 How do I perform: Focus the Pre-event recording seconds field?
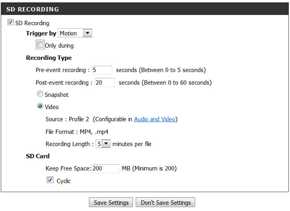click(102, 70)
